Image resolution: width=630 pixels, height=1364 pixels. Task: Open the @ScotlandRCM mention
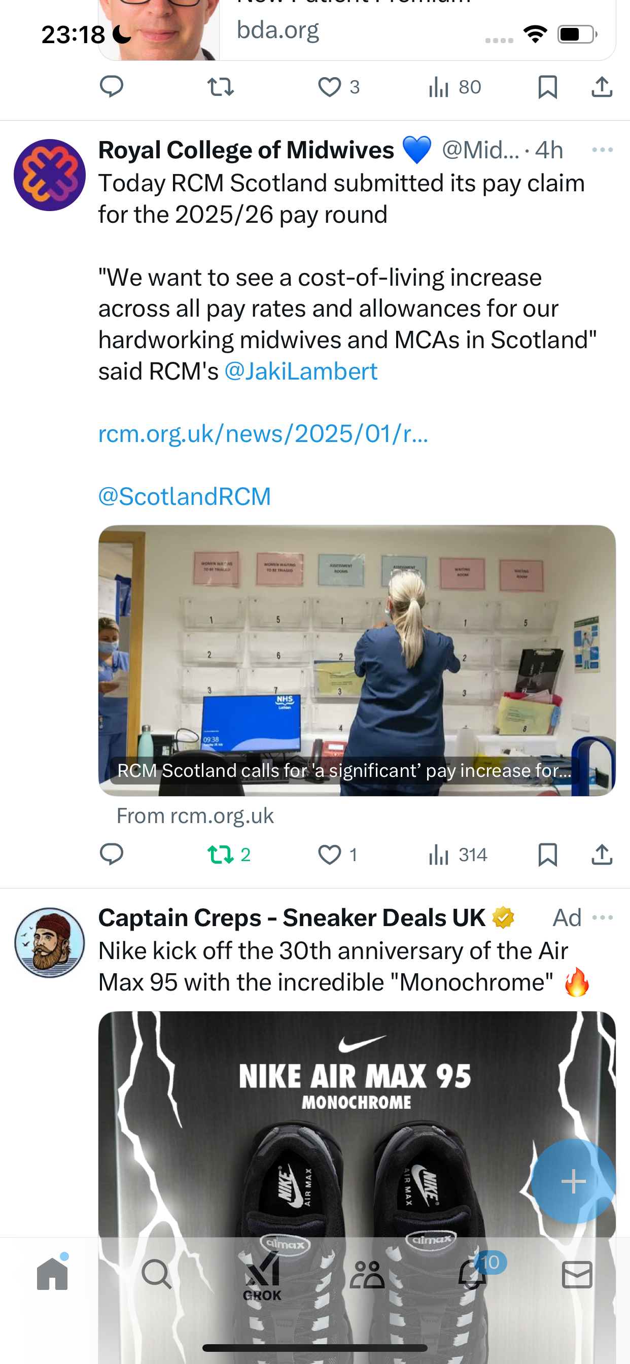pos(185,497)
